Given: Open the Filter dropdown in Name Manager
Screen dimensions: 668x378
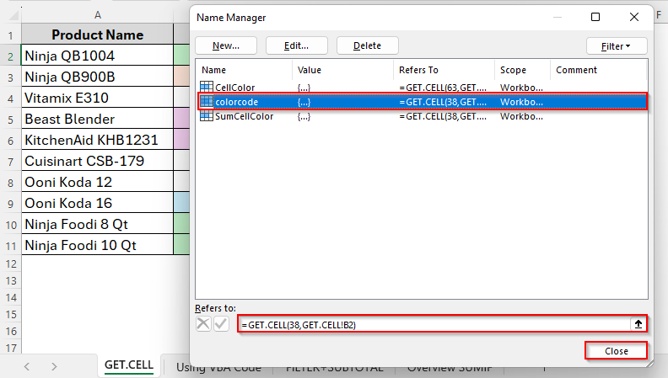Looking at the screenshot, I should click(x=617, y=46).
